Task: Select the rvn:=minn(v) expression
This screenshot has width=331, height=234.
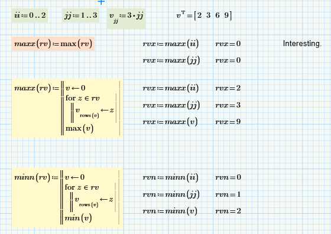Action: tap(170, 211)
